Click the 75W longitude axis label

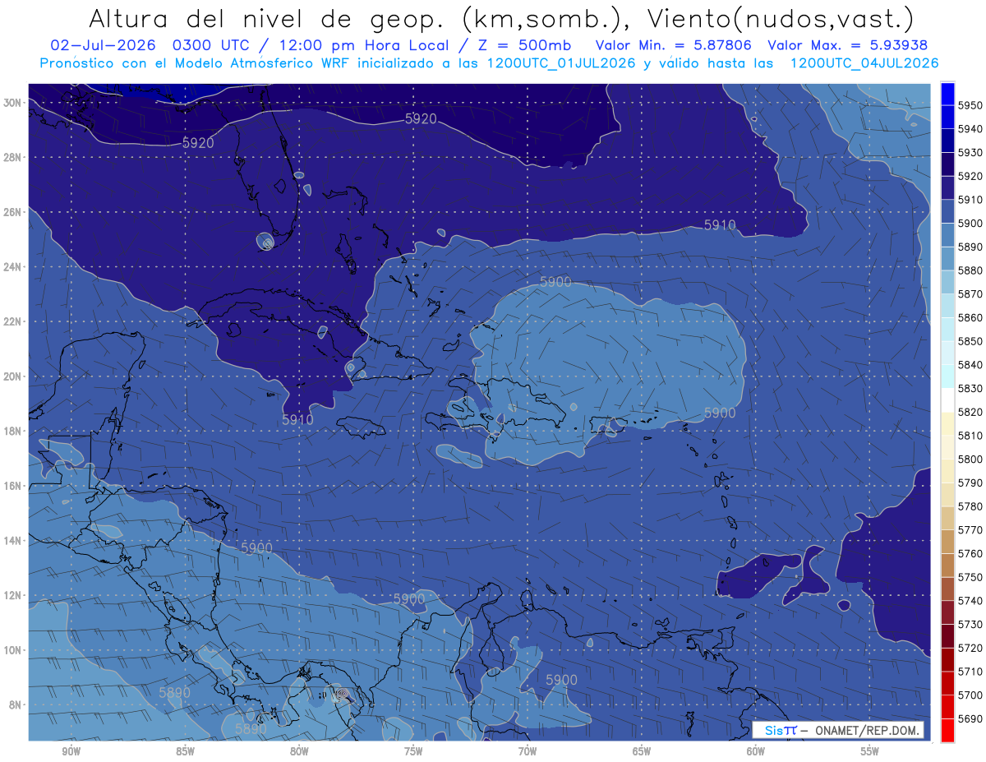click(413, 751)
